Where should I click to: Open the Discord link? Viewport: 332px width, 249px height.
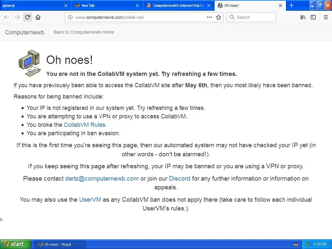[x=180, y=179]
